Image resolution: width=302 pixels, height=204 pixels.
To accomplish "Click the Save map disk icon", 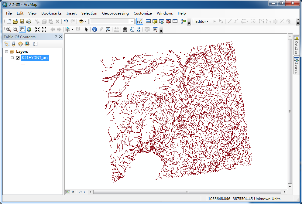I will pyautogui.click(x=22, y=21).
